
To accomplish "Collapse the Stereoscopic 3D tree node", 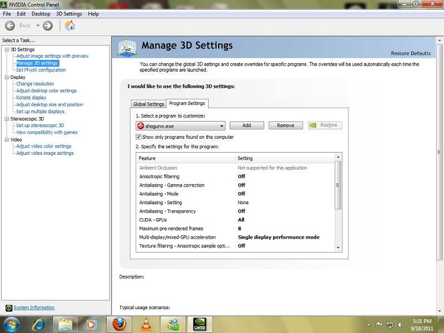I will pyautogui.click(x=7, y=119).
